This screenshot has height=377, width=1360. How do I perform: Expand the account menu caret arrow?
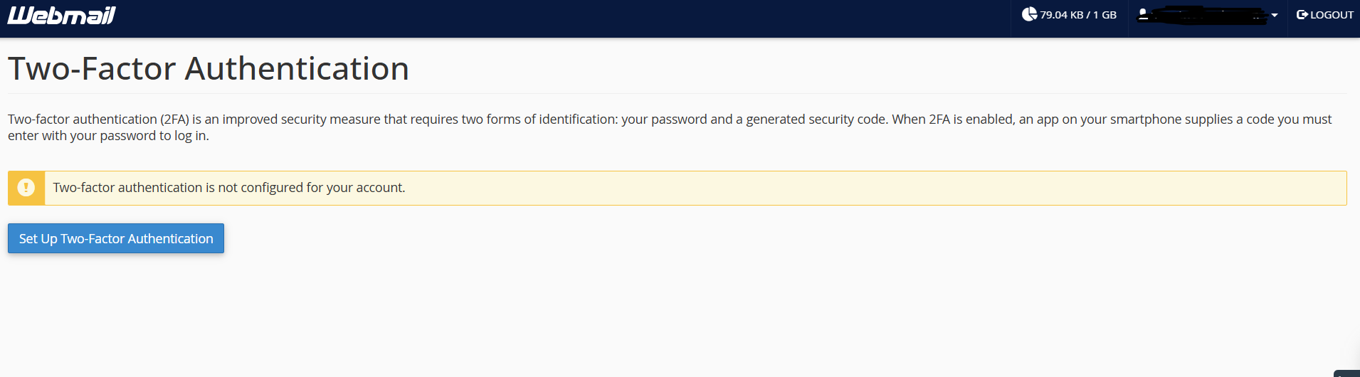tap(1275, 15)
